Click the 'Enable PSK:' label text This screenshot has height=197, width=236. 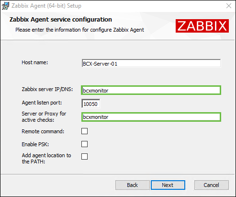[35, 144]
